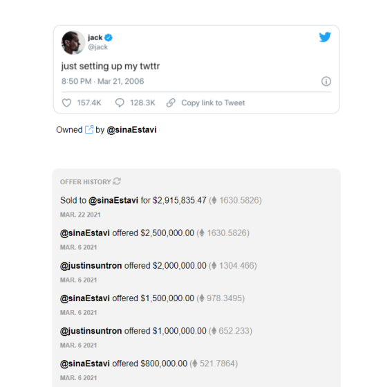Like the tweet with heart icon

pyautogui.click(x=66, y=102)
